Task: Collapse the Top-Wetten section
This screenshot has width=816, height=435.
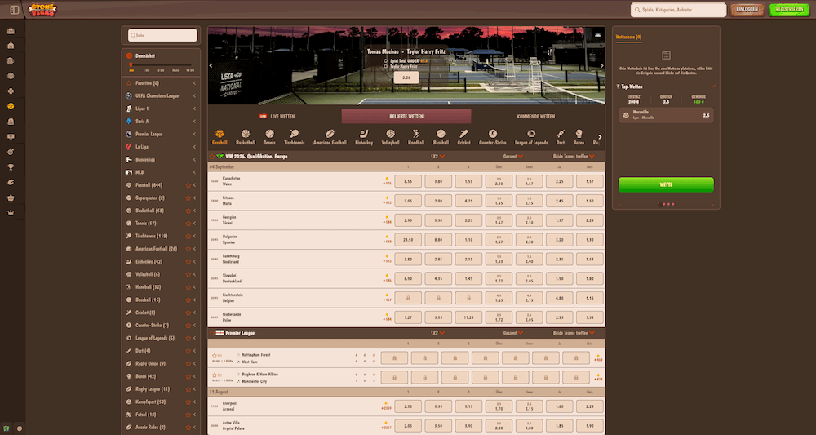Action: click(715, 86)
